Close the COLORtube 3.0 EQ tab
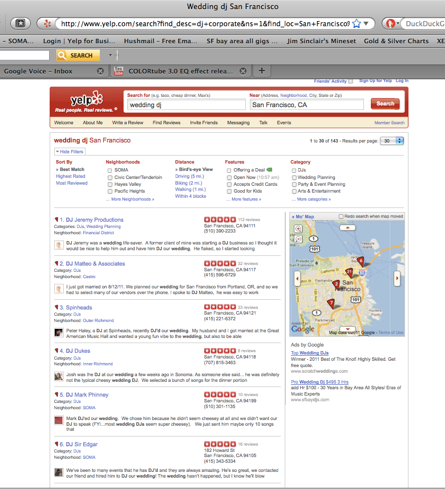This screenshot has width=445, height=489. coord(243,71)
